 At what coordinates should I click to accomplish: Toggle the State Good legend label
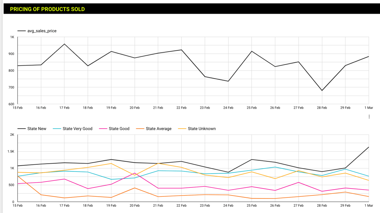pyautogui.click(x=119, y=129)
